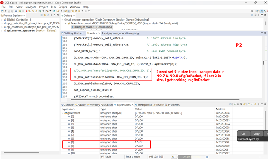The image size is (268, 159).
Task: Click Project Explorer horizontal scrollbar
Action: click(21, 153)
